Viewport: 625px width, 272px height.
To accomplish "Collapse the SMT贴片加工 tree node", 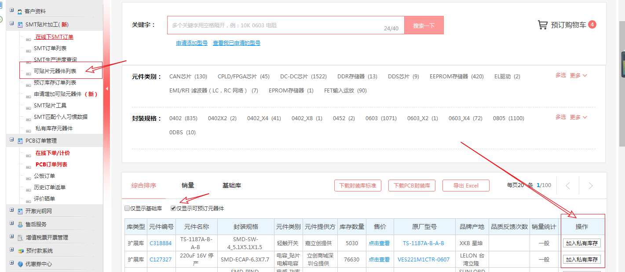I will click(11, 24).
